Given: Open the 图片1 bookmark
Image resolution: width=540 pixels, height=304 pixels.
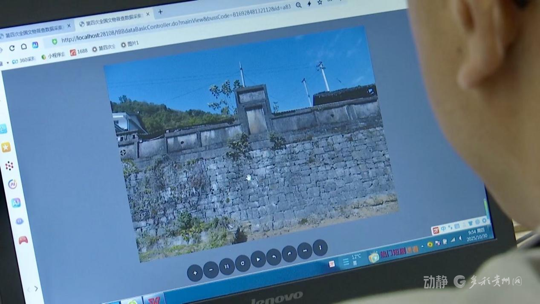Looking at the screenshot, I should coord(130,44).
